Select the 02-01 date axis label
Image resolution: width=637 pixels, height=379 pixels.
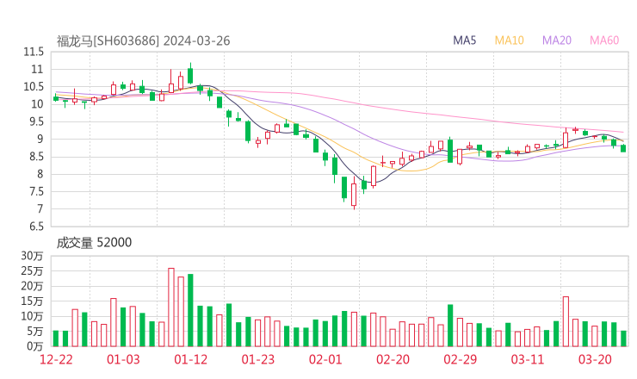point(325,359)
